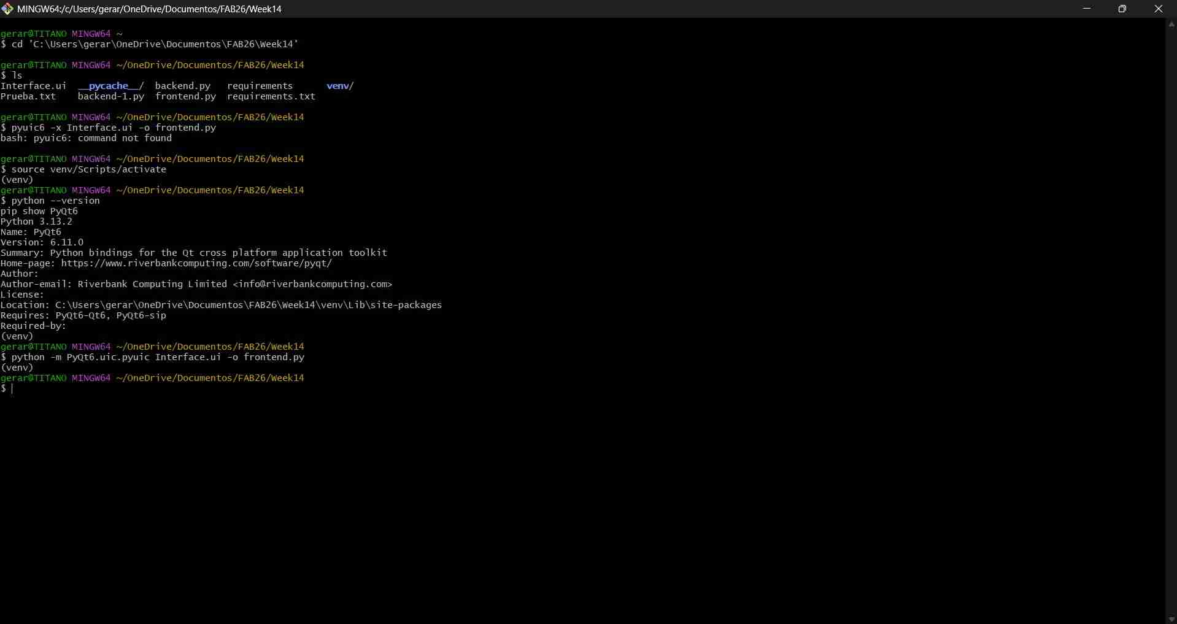Click the Git Bash icon in title bar
The width and height of the screenshot is (1177, 624).
pos(7,9)
